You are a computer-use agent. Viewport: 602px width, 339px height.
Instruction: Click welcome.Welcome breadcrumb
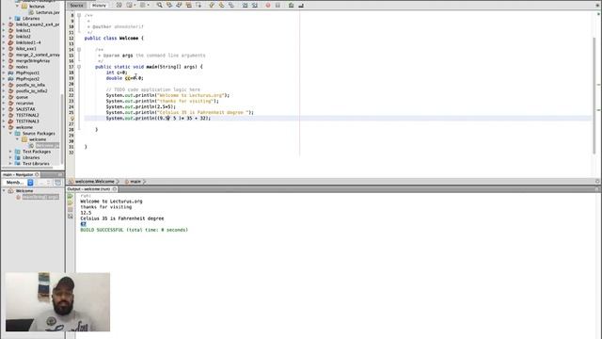tap(94, 182)
